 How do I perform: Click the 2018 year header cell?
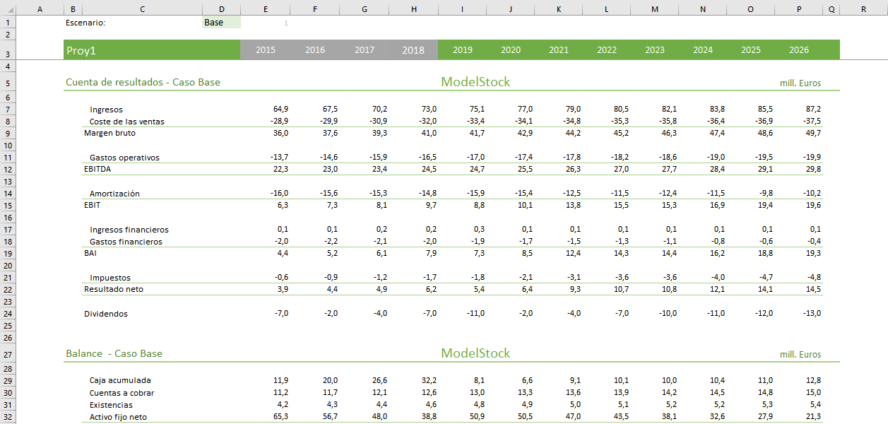click(x=413, y=50)
